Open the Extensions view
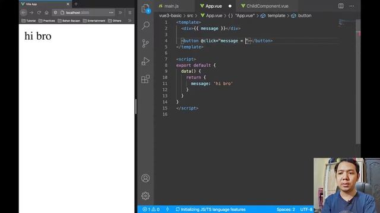 pos(145,79)
